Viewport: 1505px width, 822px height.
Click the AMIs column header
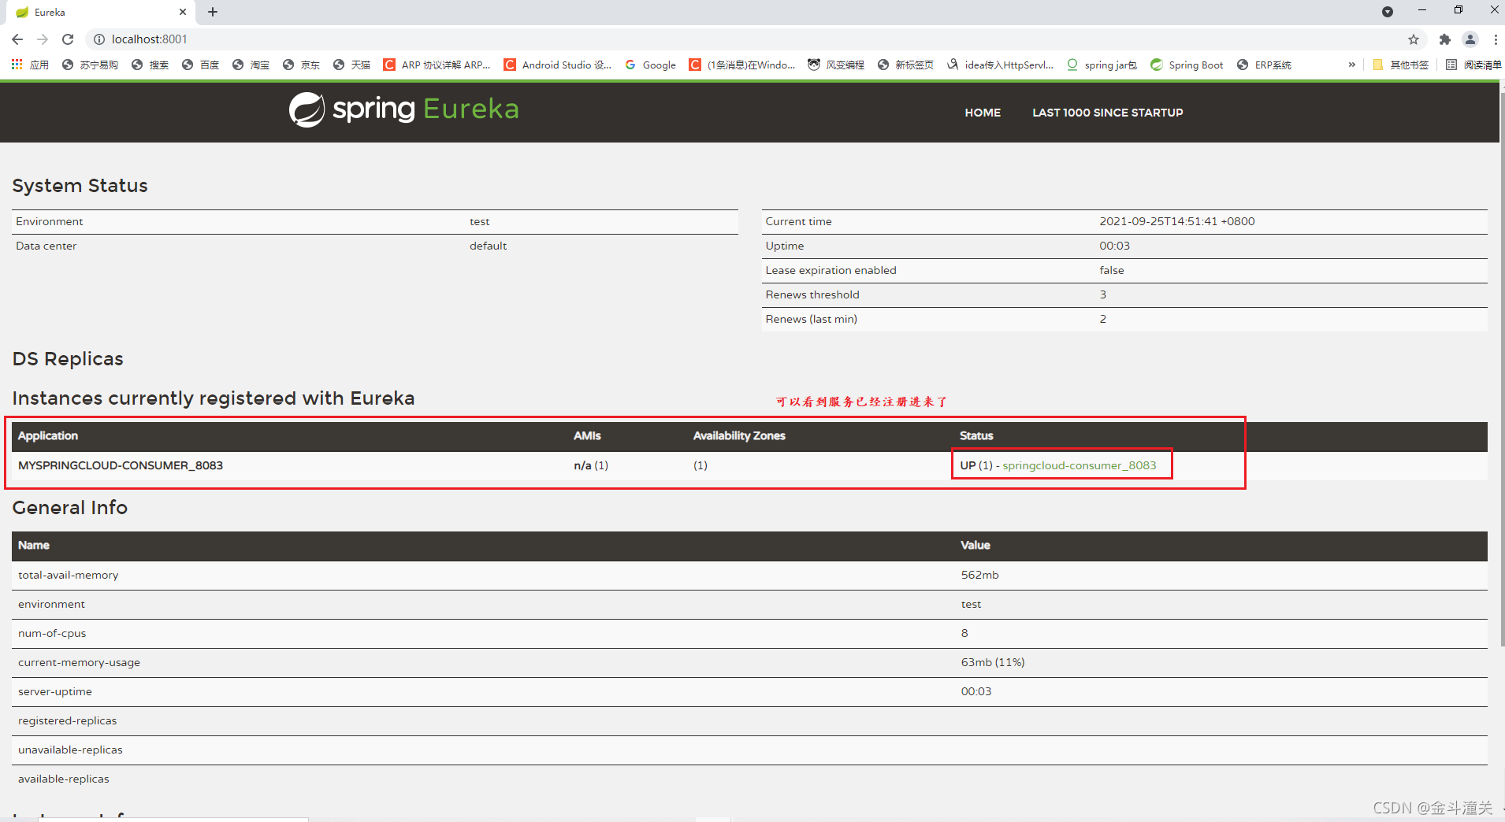(587, 435)
